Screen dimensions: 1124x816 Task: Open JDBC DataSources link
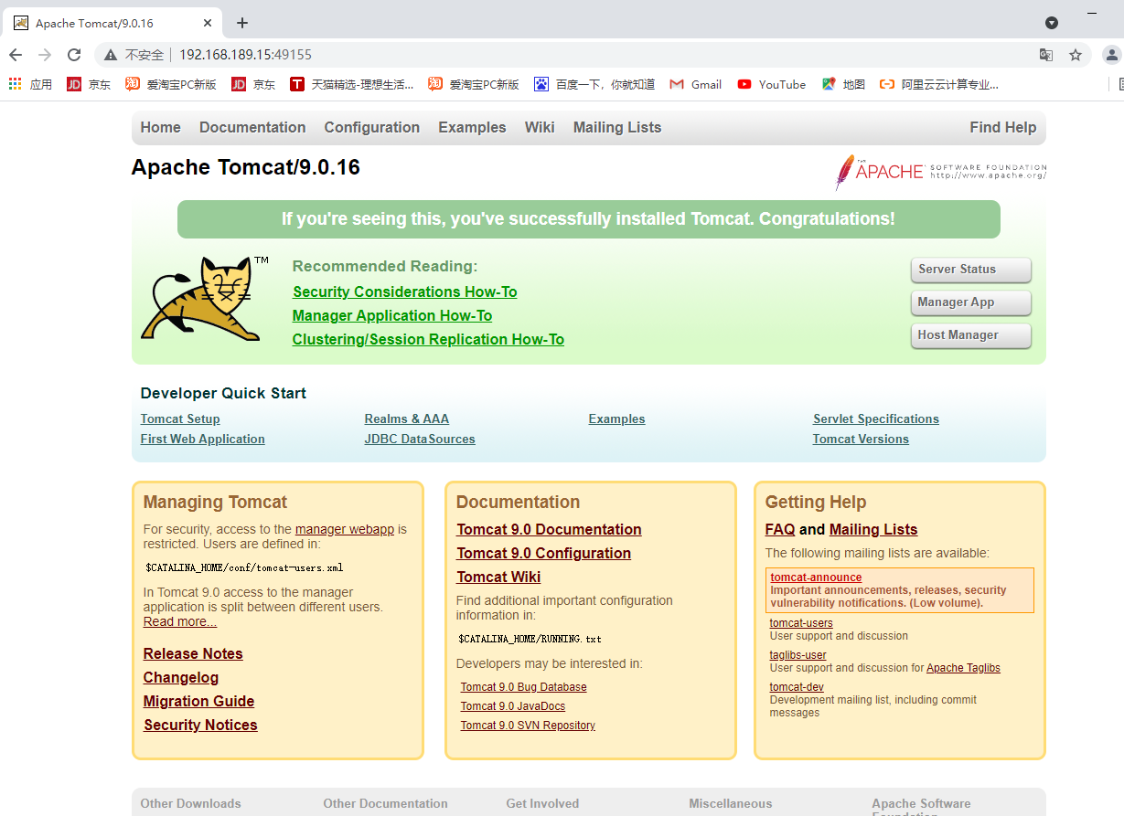pos(420,440)
